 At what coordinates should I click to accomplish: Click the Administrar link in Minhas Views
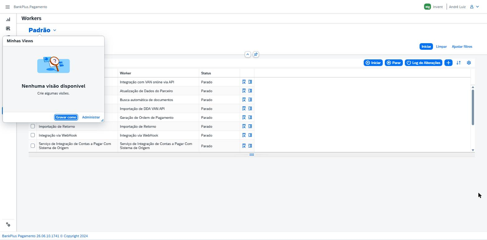pyautogui.click(x=91, y=117)
